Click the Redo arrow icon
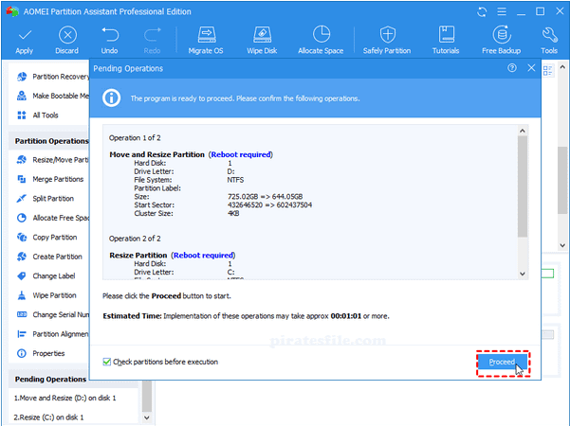The image size is (570, 426). pyautogui.click(x=153, y=35)
